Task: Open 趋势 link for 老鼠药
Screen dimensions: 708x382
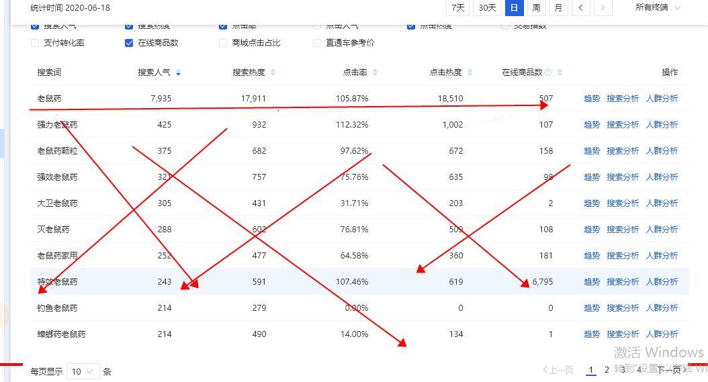Action: tap(592, 99)
